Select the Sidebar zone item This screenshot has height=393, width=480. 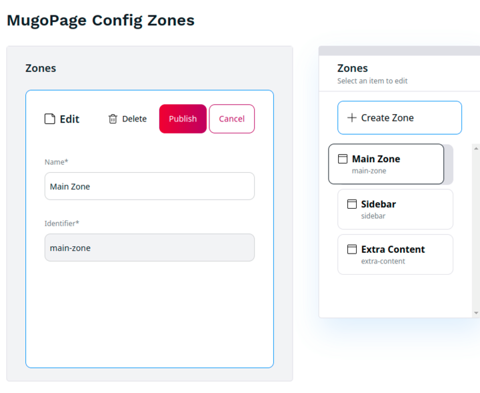(x=395, y=210)
